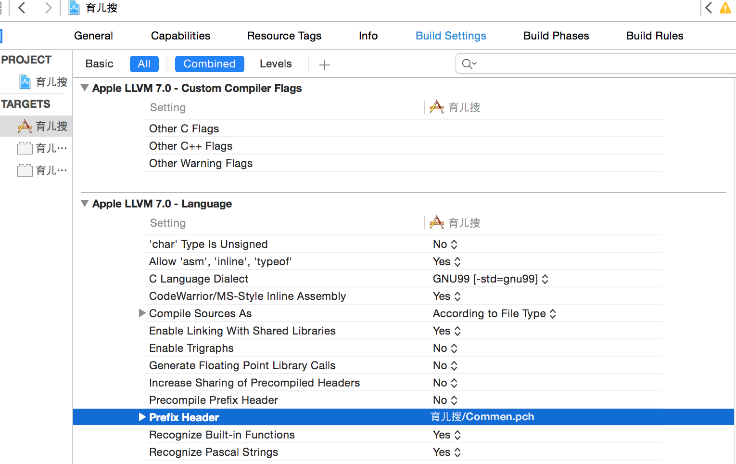Open C Language Dialect GNU99 popup
736x464 pixels.
(x=491, y=279)
